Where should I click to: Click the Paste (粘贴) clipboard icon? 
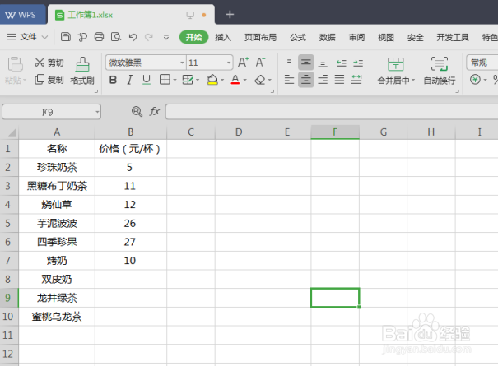15,64
